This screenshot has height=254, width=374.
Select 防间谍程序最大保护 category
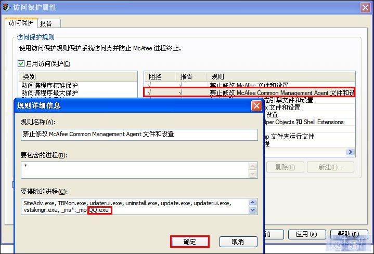tap(49, 92)
